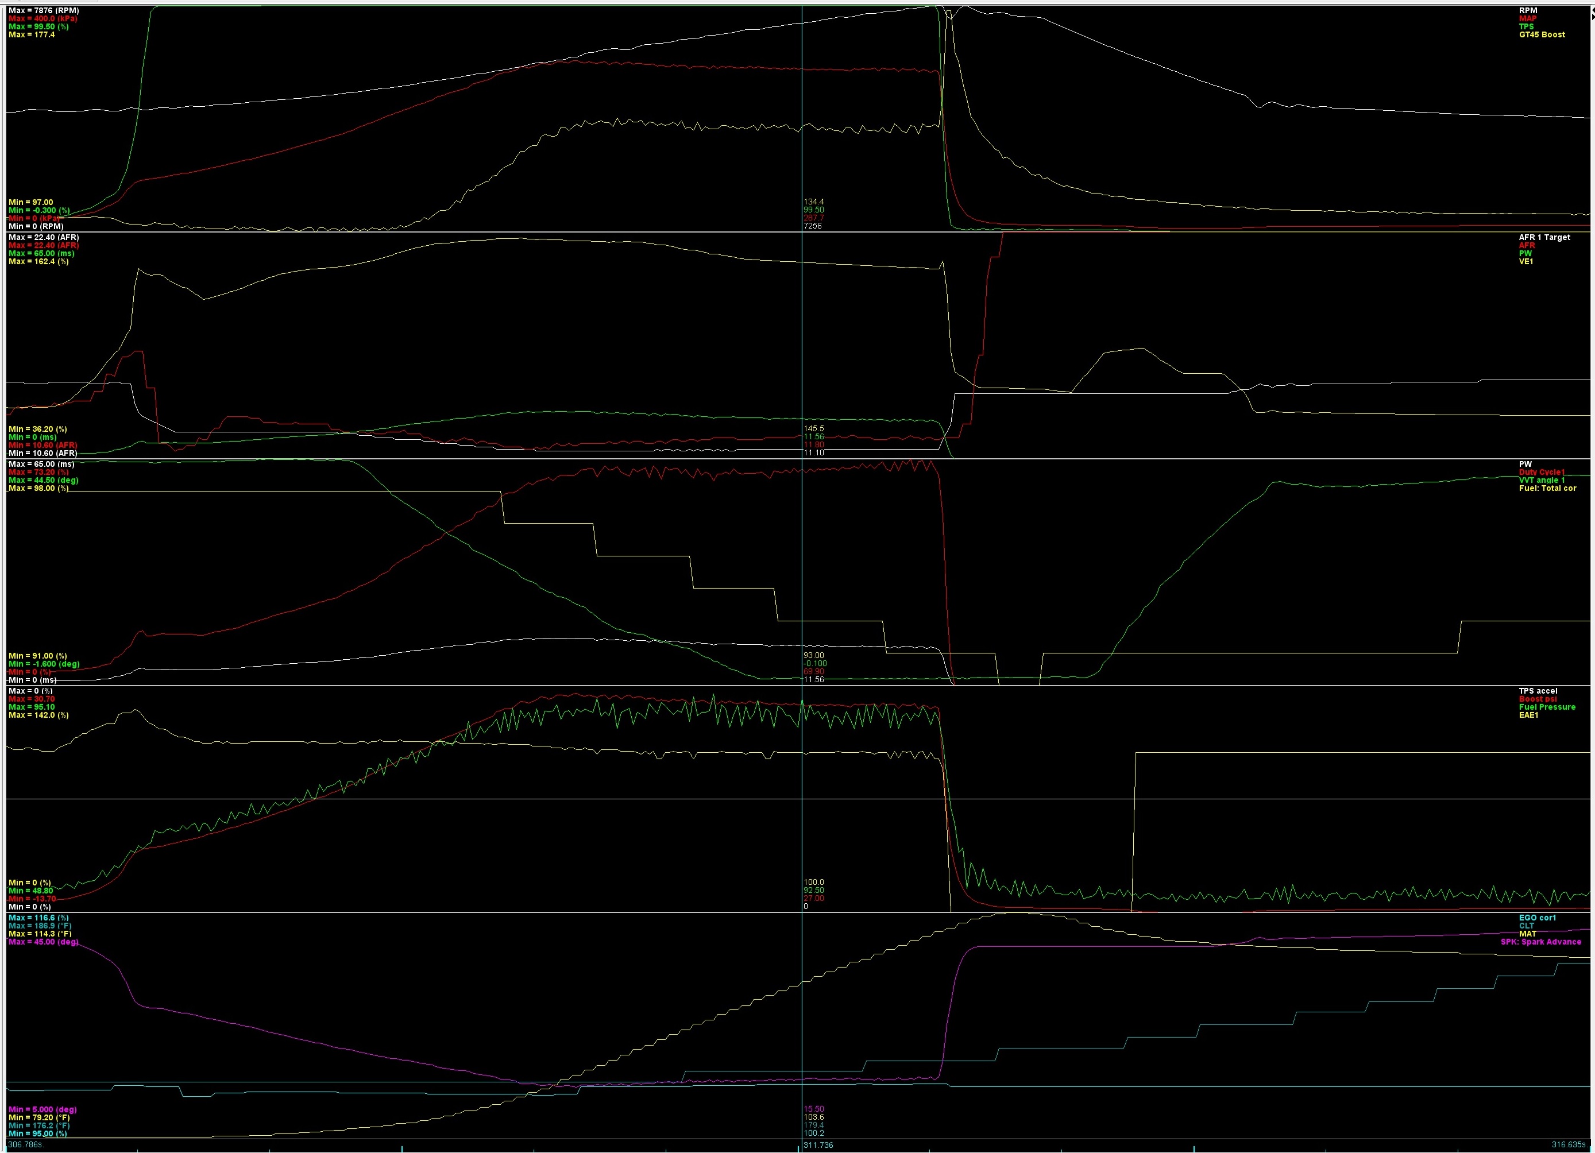Select the VVT angle 1 label
Screen dimensions: 1595x1153
point(1542,480)
